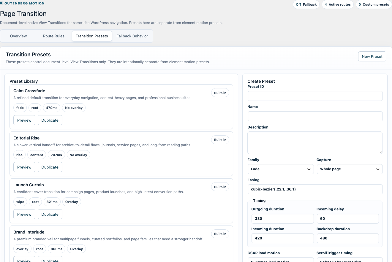Image resolution: width=392 pixels, height=262 pixels.
Task: Focus the Description text area
Action: [x=315, y=143]
